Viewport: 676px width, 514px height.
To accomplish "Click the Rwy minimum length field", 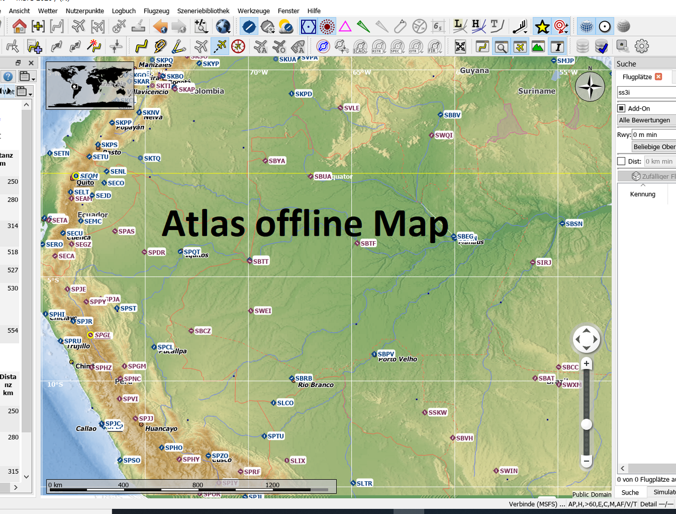I will click(x=654, y=135).
